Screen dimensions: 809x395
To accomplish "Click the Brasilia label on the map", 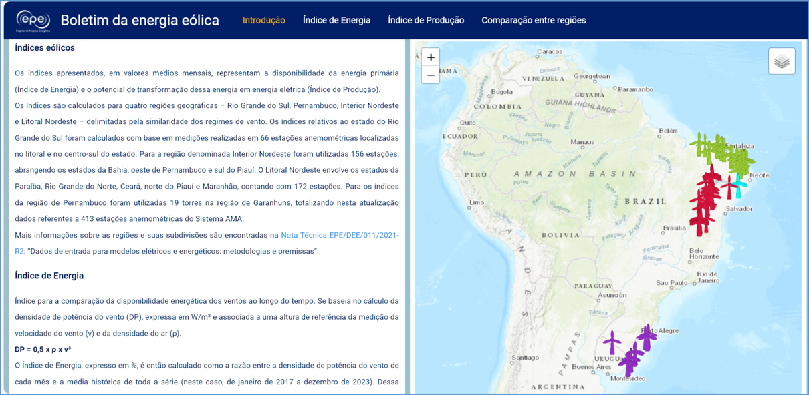I will (x=674, y=228).
